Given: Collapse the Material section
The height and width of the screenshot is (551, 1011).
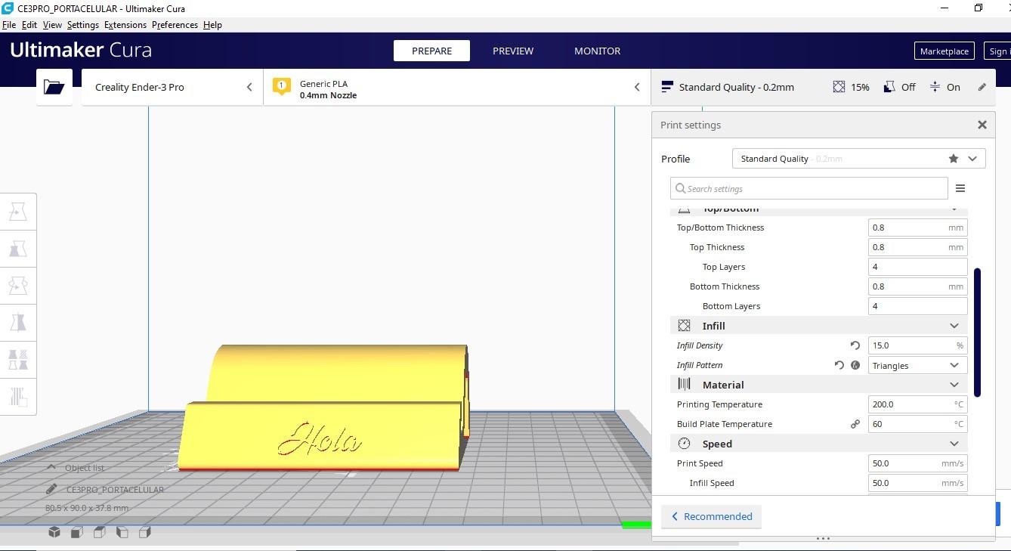Looking at the screenshot, I should tap(954, 385).
